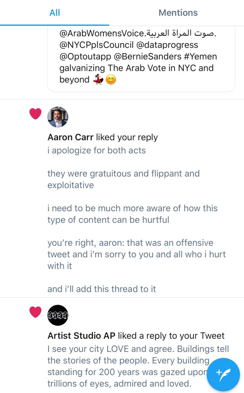Viewport: 244px width, 393px height.
Task: Click the Artist Studio AP name
Action: click(82, 336)
